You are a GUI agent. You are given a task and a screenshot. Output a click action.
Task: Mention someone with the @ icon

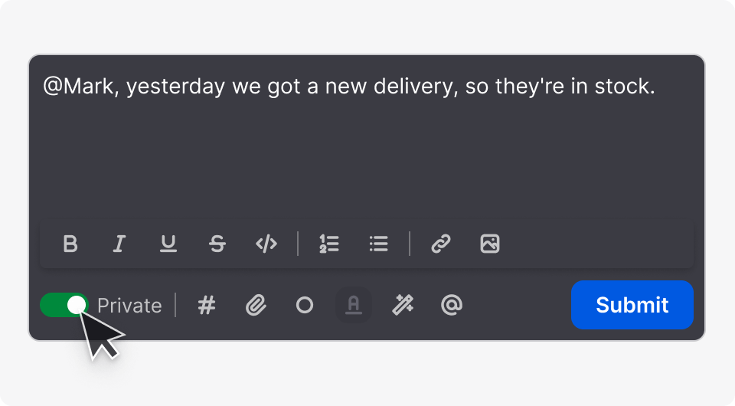452,306
